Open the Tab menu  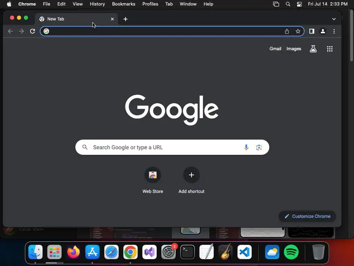pyautogui.click(x=169, y=4)
